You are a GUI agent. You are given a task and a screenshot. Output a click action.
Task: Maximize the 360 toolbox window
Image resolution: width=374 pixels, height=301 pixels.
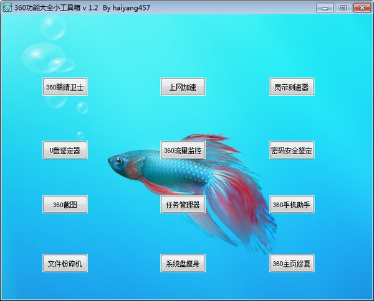coord(343,8)
